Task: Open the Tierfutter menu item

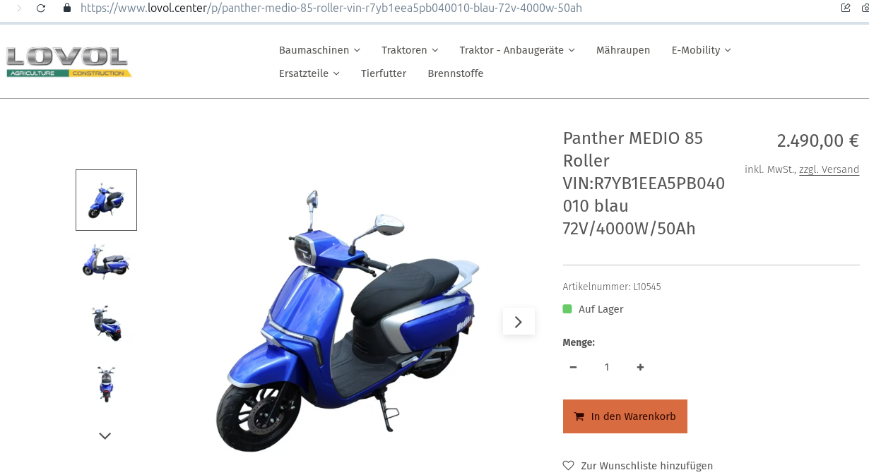Action: (x=384, y=73)
